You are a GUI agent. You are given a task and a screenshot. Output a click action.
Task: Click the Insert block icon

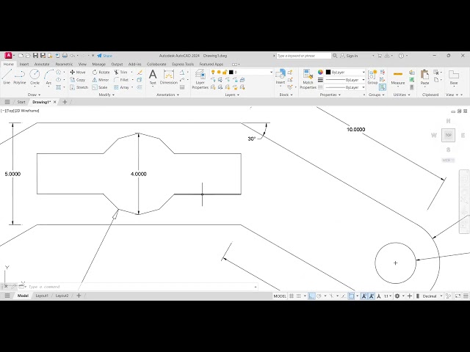coord(281,75)
